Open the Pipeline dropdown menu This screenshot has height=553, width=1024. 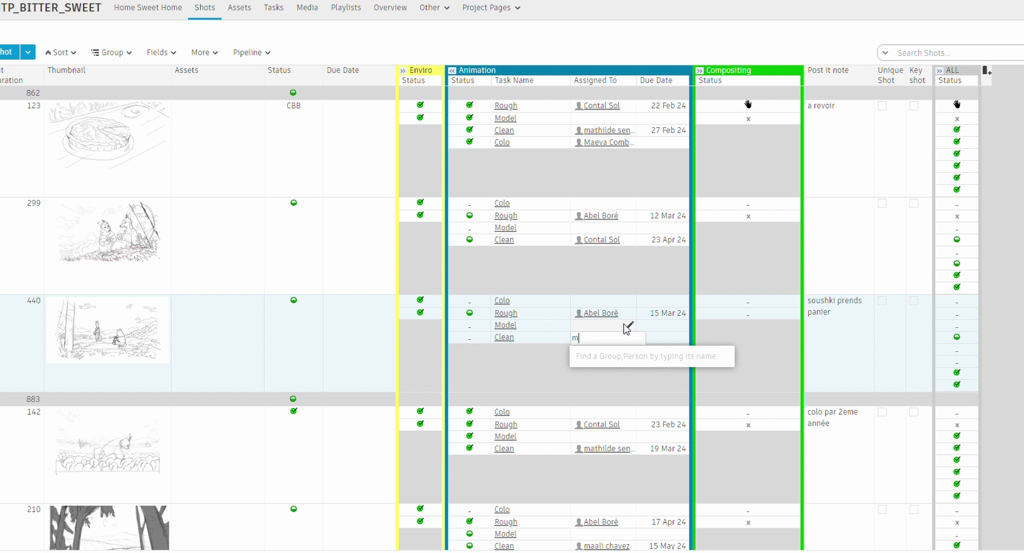coord(251,52)
